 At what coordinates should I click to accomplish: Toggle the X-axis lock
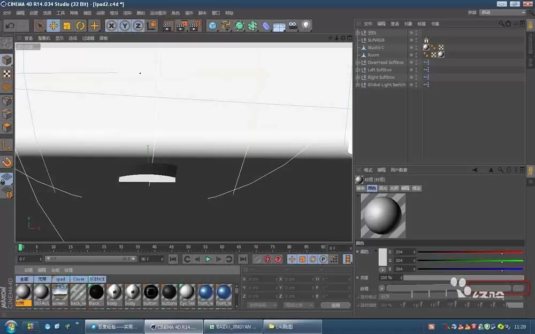[111, 25]
